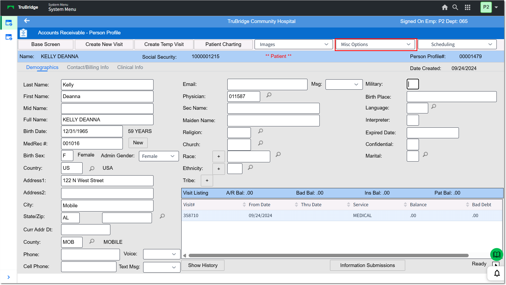506x285 pixels.
Task: Click the Birth Place field
Action: pyautogui.click(x=451, y=97)
